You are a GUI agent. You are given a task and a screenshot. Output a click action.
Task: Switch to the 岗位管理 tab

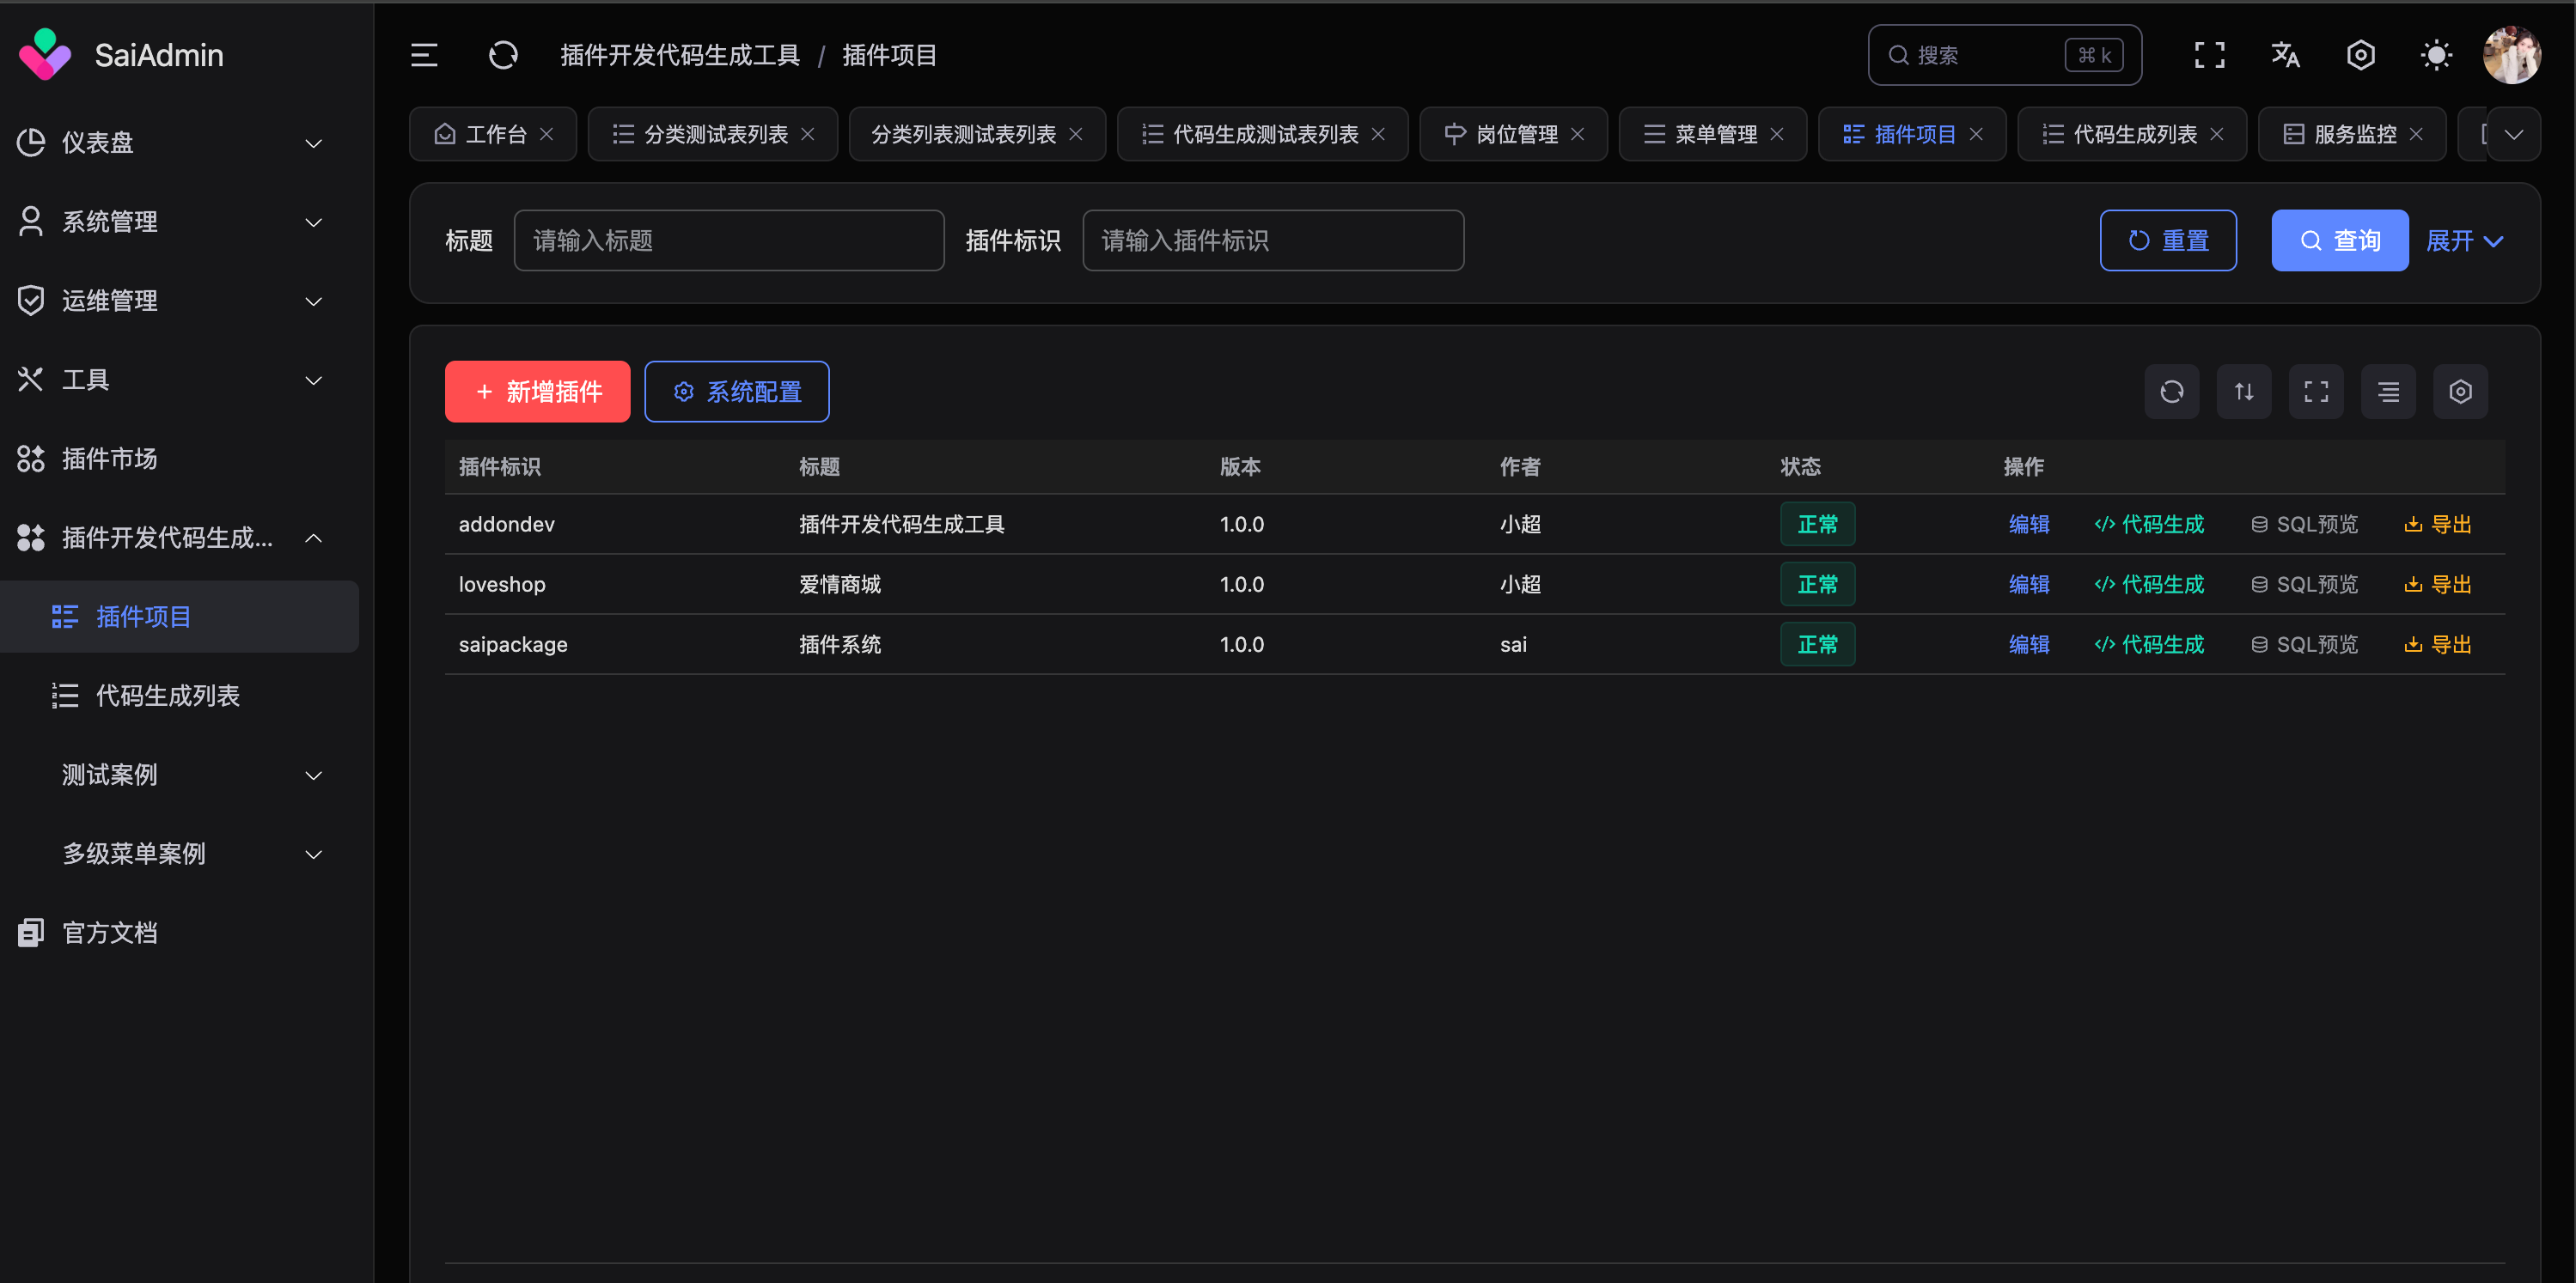(x=1513, y=133)
